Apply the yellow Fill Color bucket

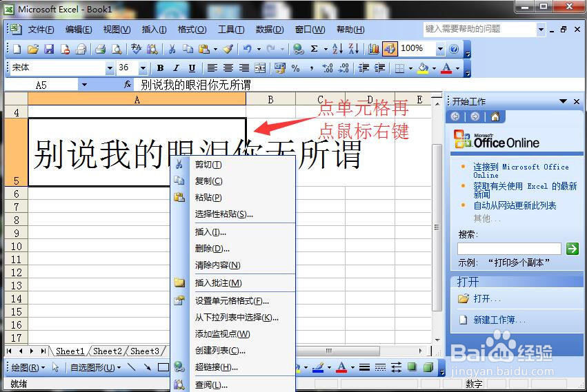point(423,68)
